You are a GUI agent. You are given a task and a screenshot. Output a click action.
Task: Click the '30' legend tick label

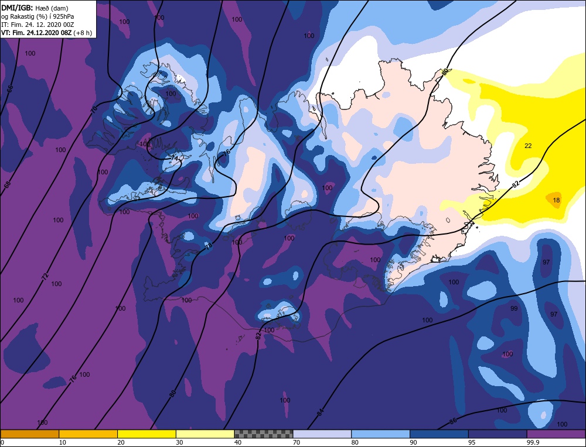(x=179, y=442)
